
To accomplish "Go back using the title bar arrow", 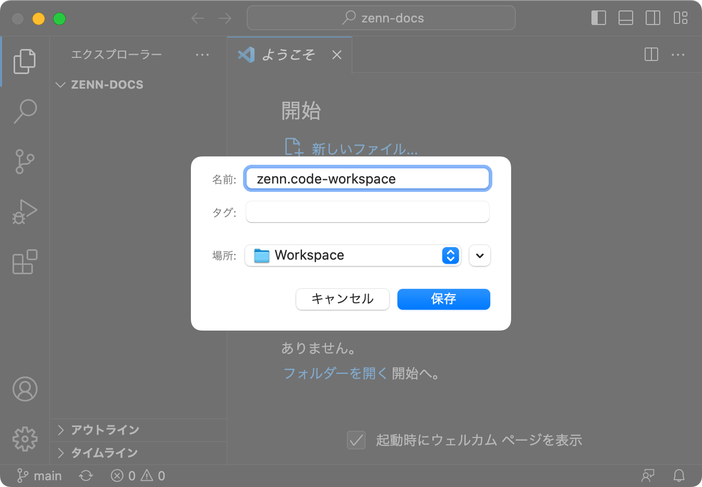I will pyautogui.click(x=198, y=19).
